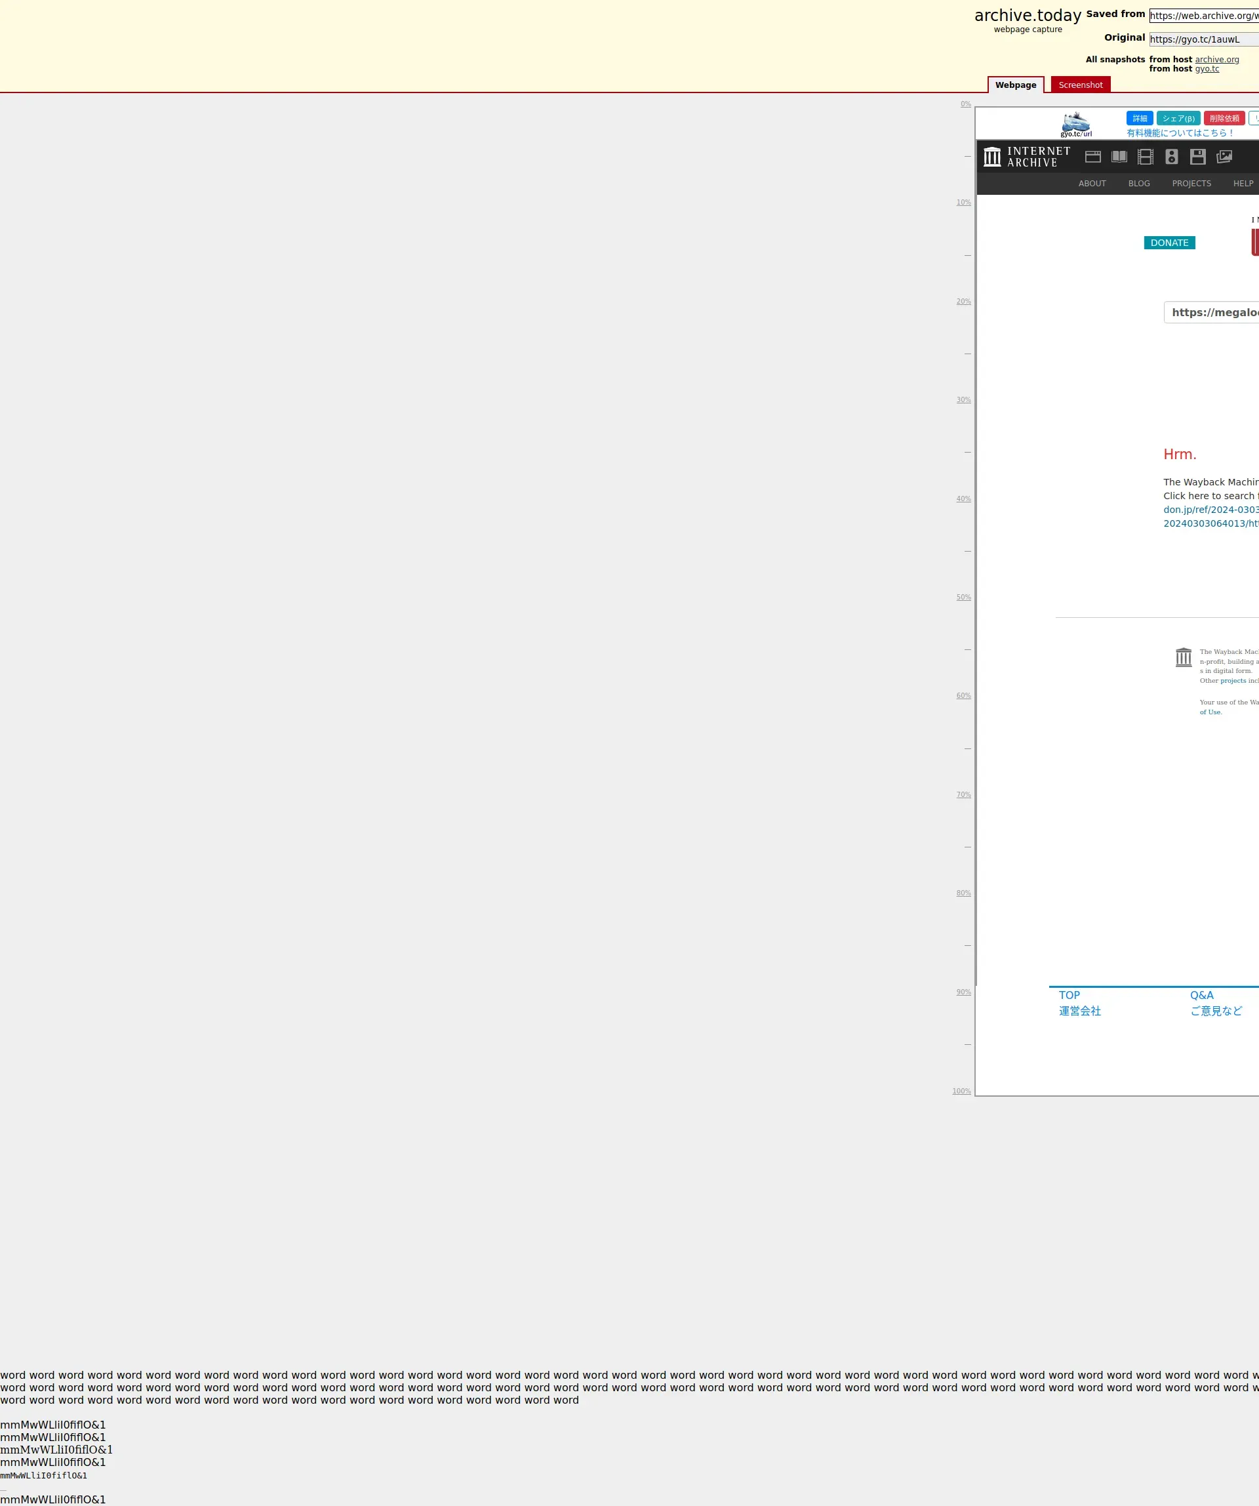Image resolution: width=1259 pixels, height=1506 pixels.
Task: Click the archive.org host snapshots link
Action: coord(1216,60)
